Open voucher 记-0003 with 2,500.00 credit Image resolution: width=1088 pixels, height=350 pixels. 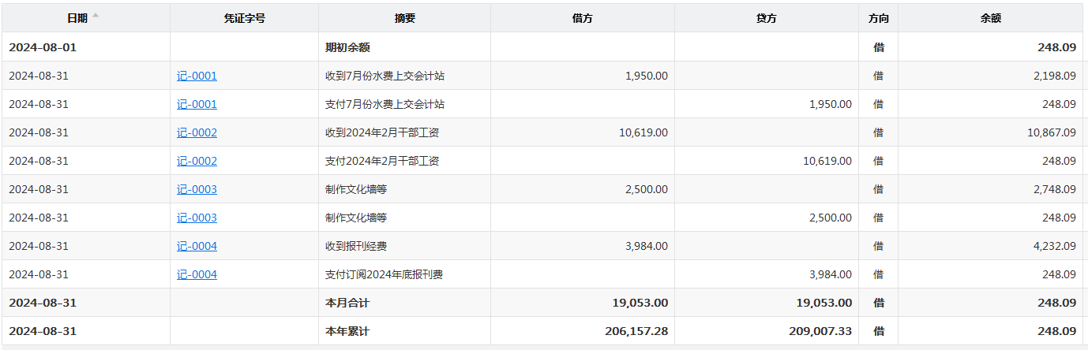pos(197,218)
